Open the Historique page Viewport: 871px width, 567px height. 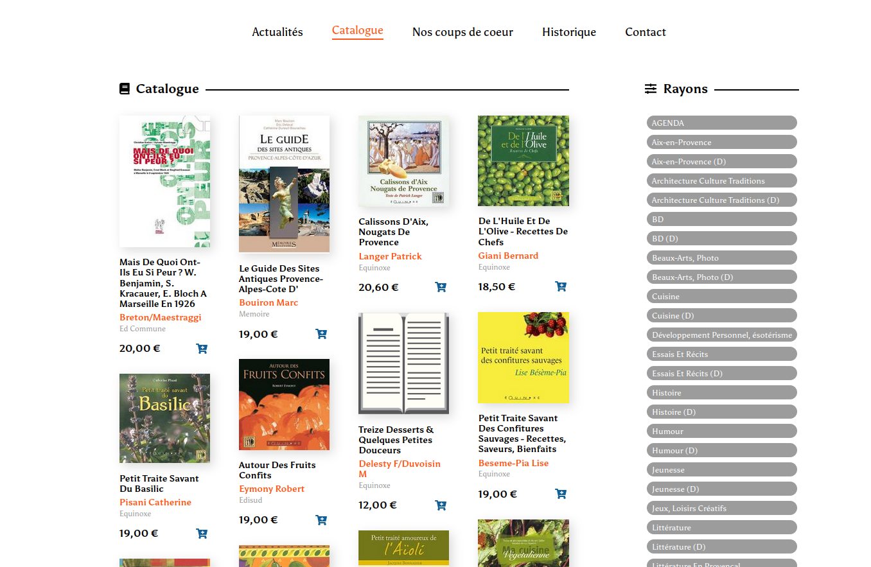tap(569, 32)
